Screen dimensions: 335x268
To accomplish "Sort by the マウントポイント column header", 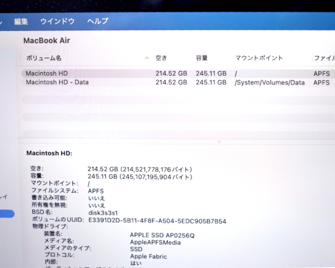I will [259, 58].
